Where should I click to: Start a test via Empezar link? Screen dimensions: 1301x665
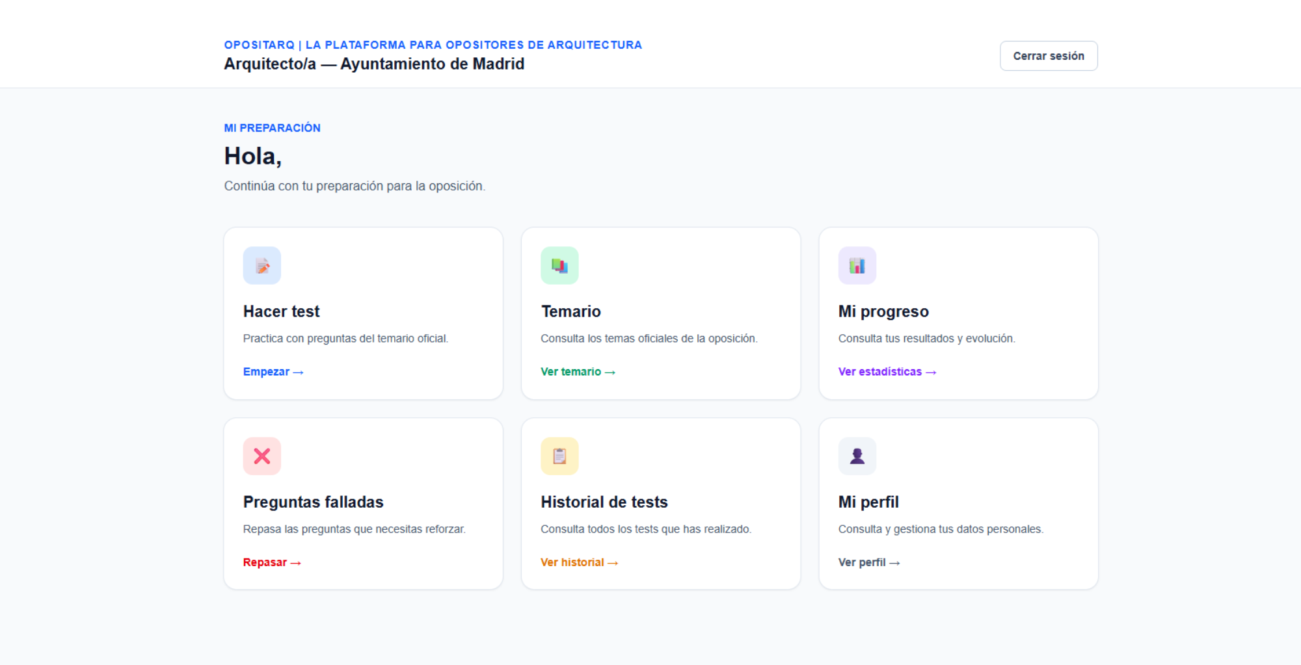tap(273, 372)
